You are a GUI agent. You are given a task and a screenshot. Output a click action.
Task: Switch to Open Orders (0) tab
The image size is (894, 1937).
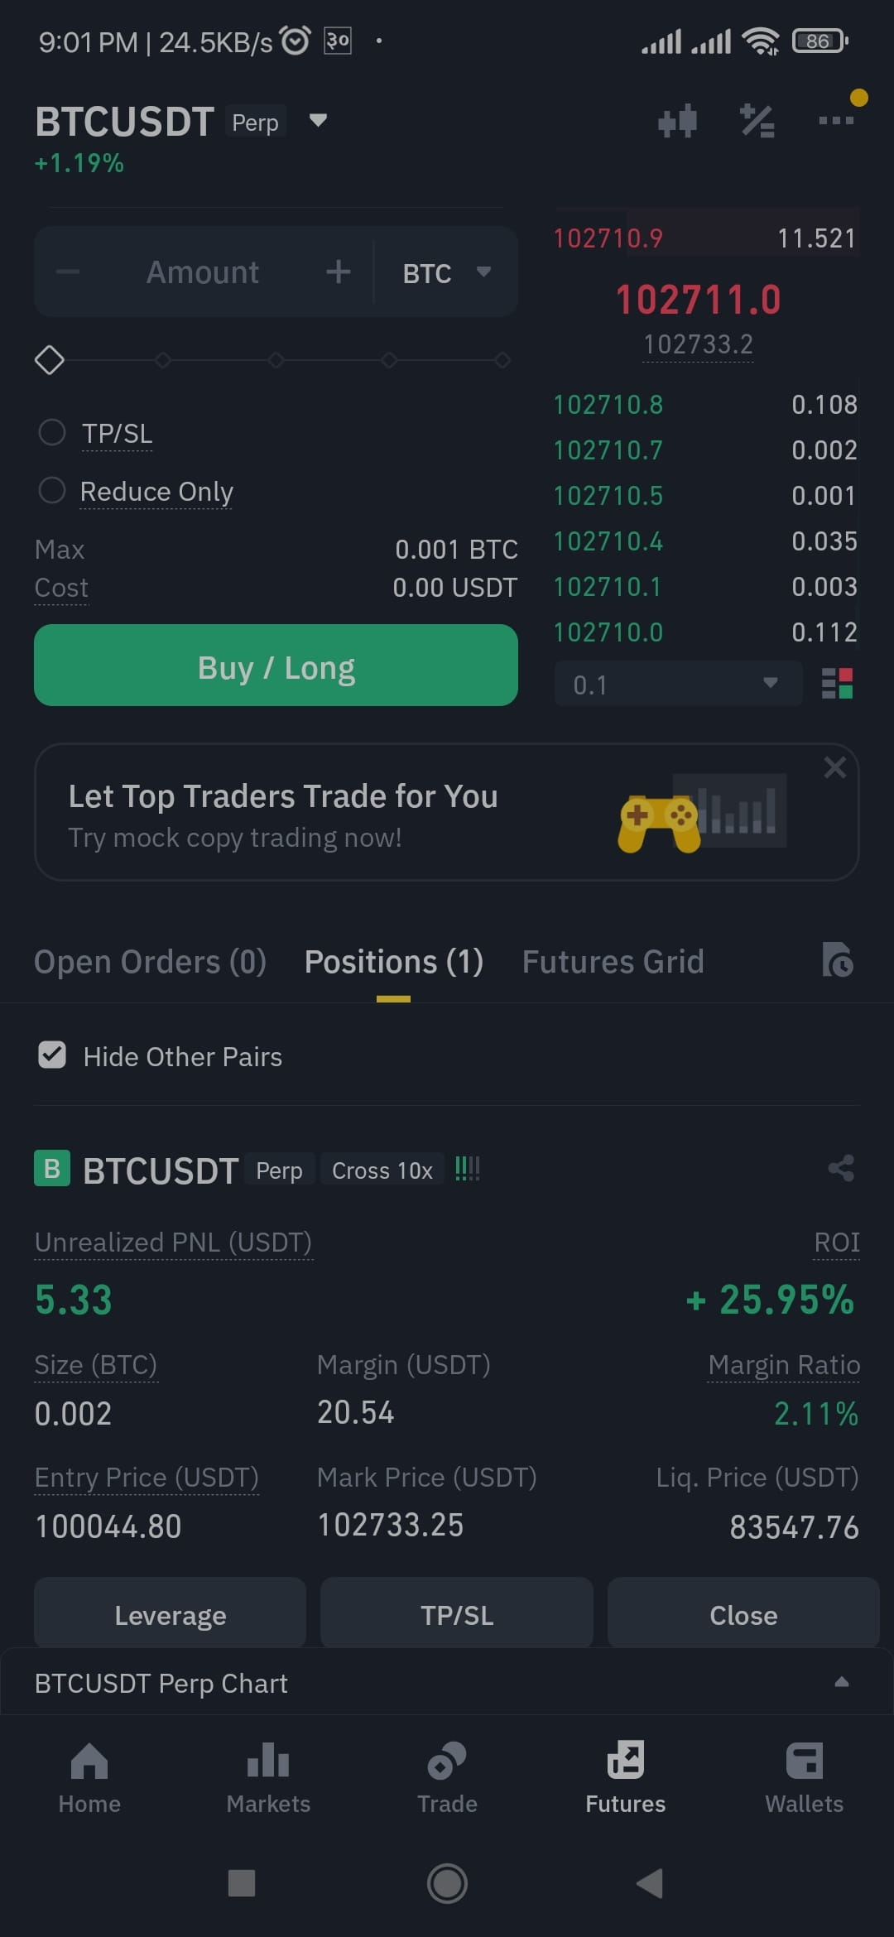(150, 962)
